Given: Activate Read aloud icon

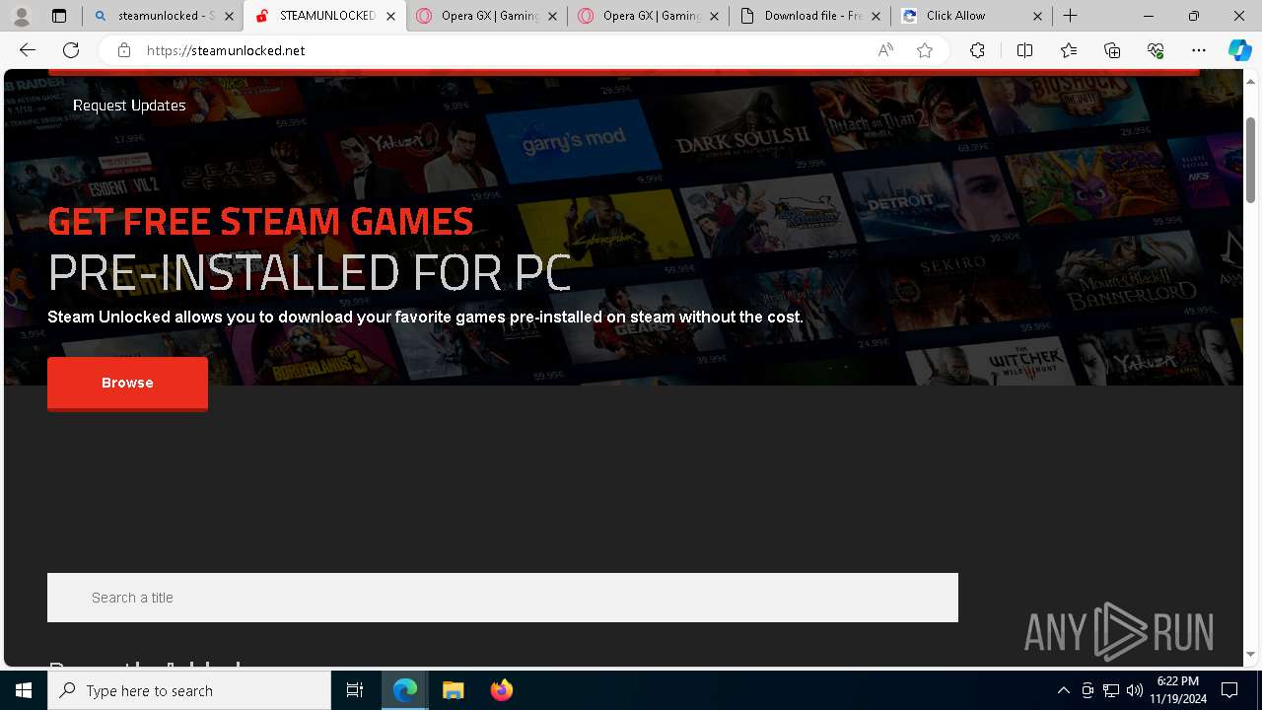Looking at the screenshot, I should coord(885,50).
